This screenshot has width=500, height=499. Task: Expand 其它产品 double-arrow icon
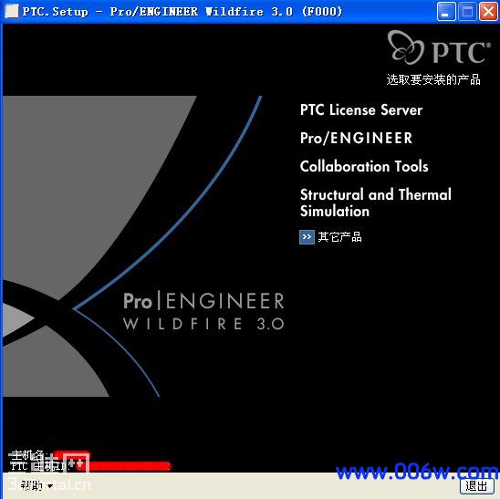[x=307, y=237]
